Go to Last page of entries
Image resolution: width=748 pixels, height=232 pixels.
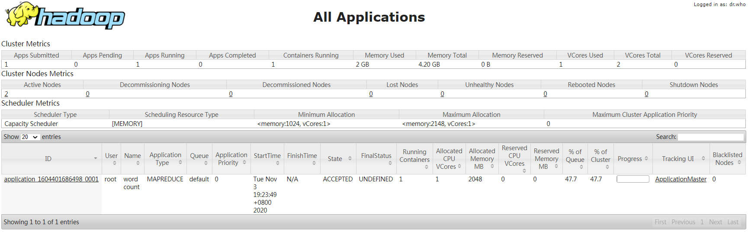(x=733, y=222)
